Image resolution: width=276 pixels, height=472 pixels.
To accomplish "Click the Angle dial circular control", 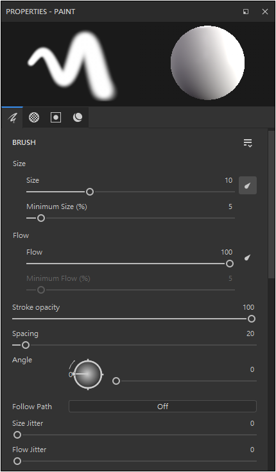I will (88, 375).
